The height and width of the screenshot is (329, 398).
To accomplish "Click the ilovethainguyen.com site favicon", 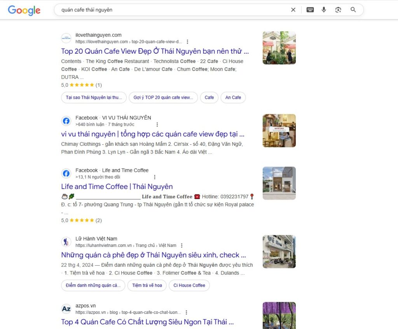I will 66,38.
